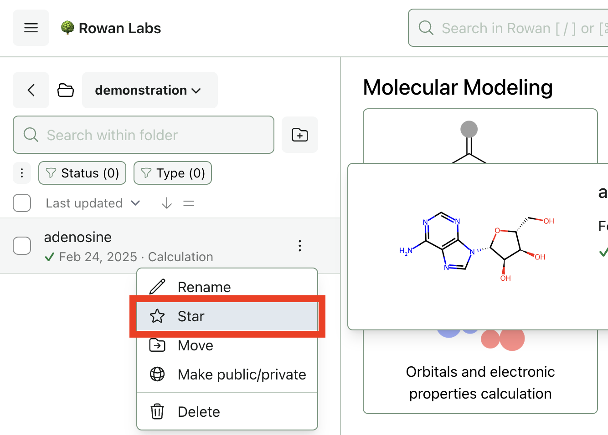The image size is (608, 435).
Task: Tick the select-all checkbox
Action: [22, 203]
